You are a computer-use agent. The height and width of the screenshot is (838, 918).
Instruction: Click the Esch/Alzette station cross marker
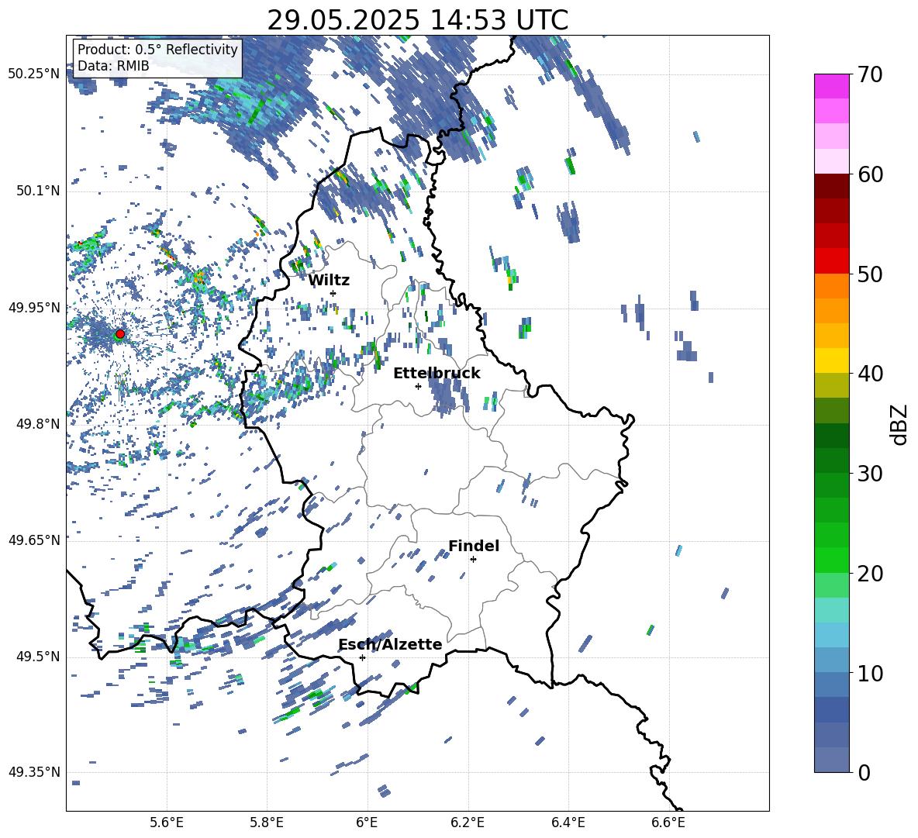[362, 657]
